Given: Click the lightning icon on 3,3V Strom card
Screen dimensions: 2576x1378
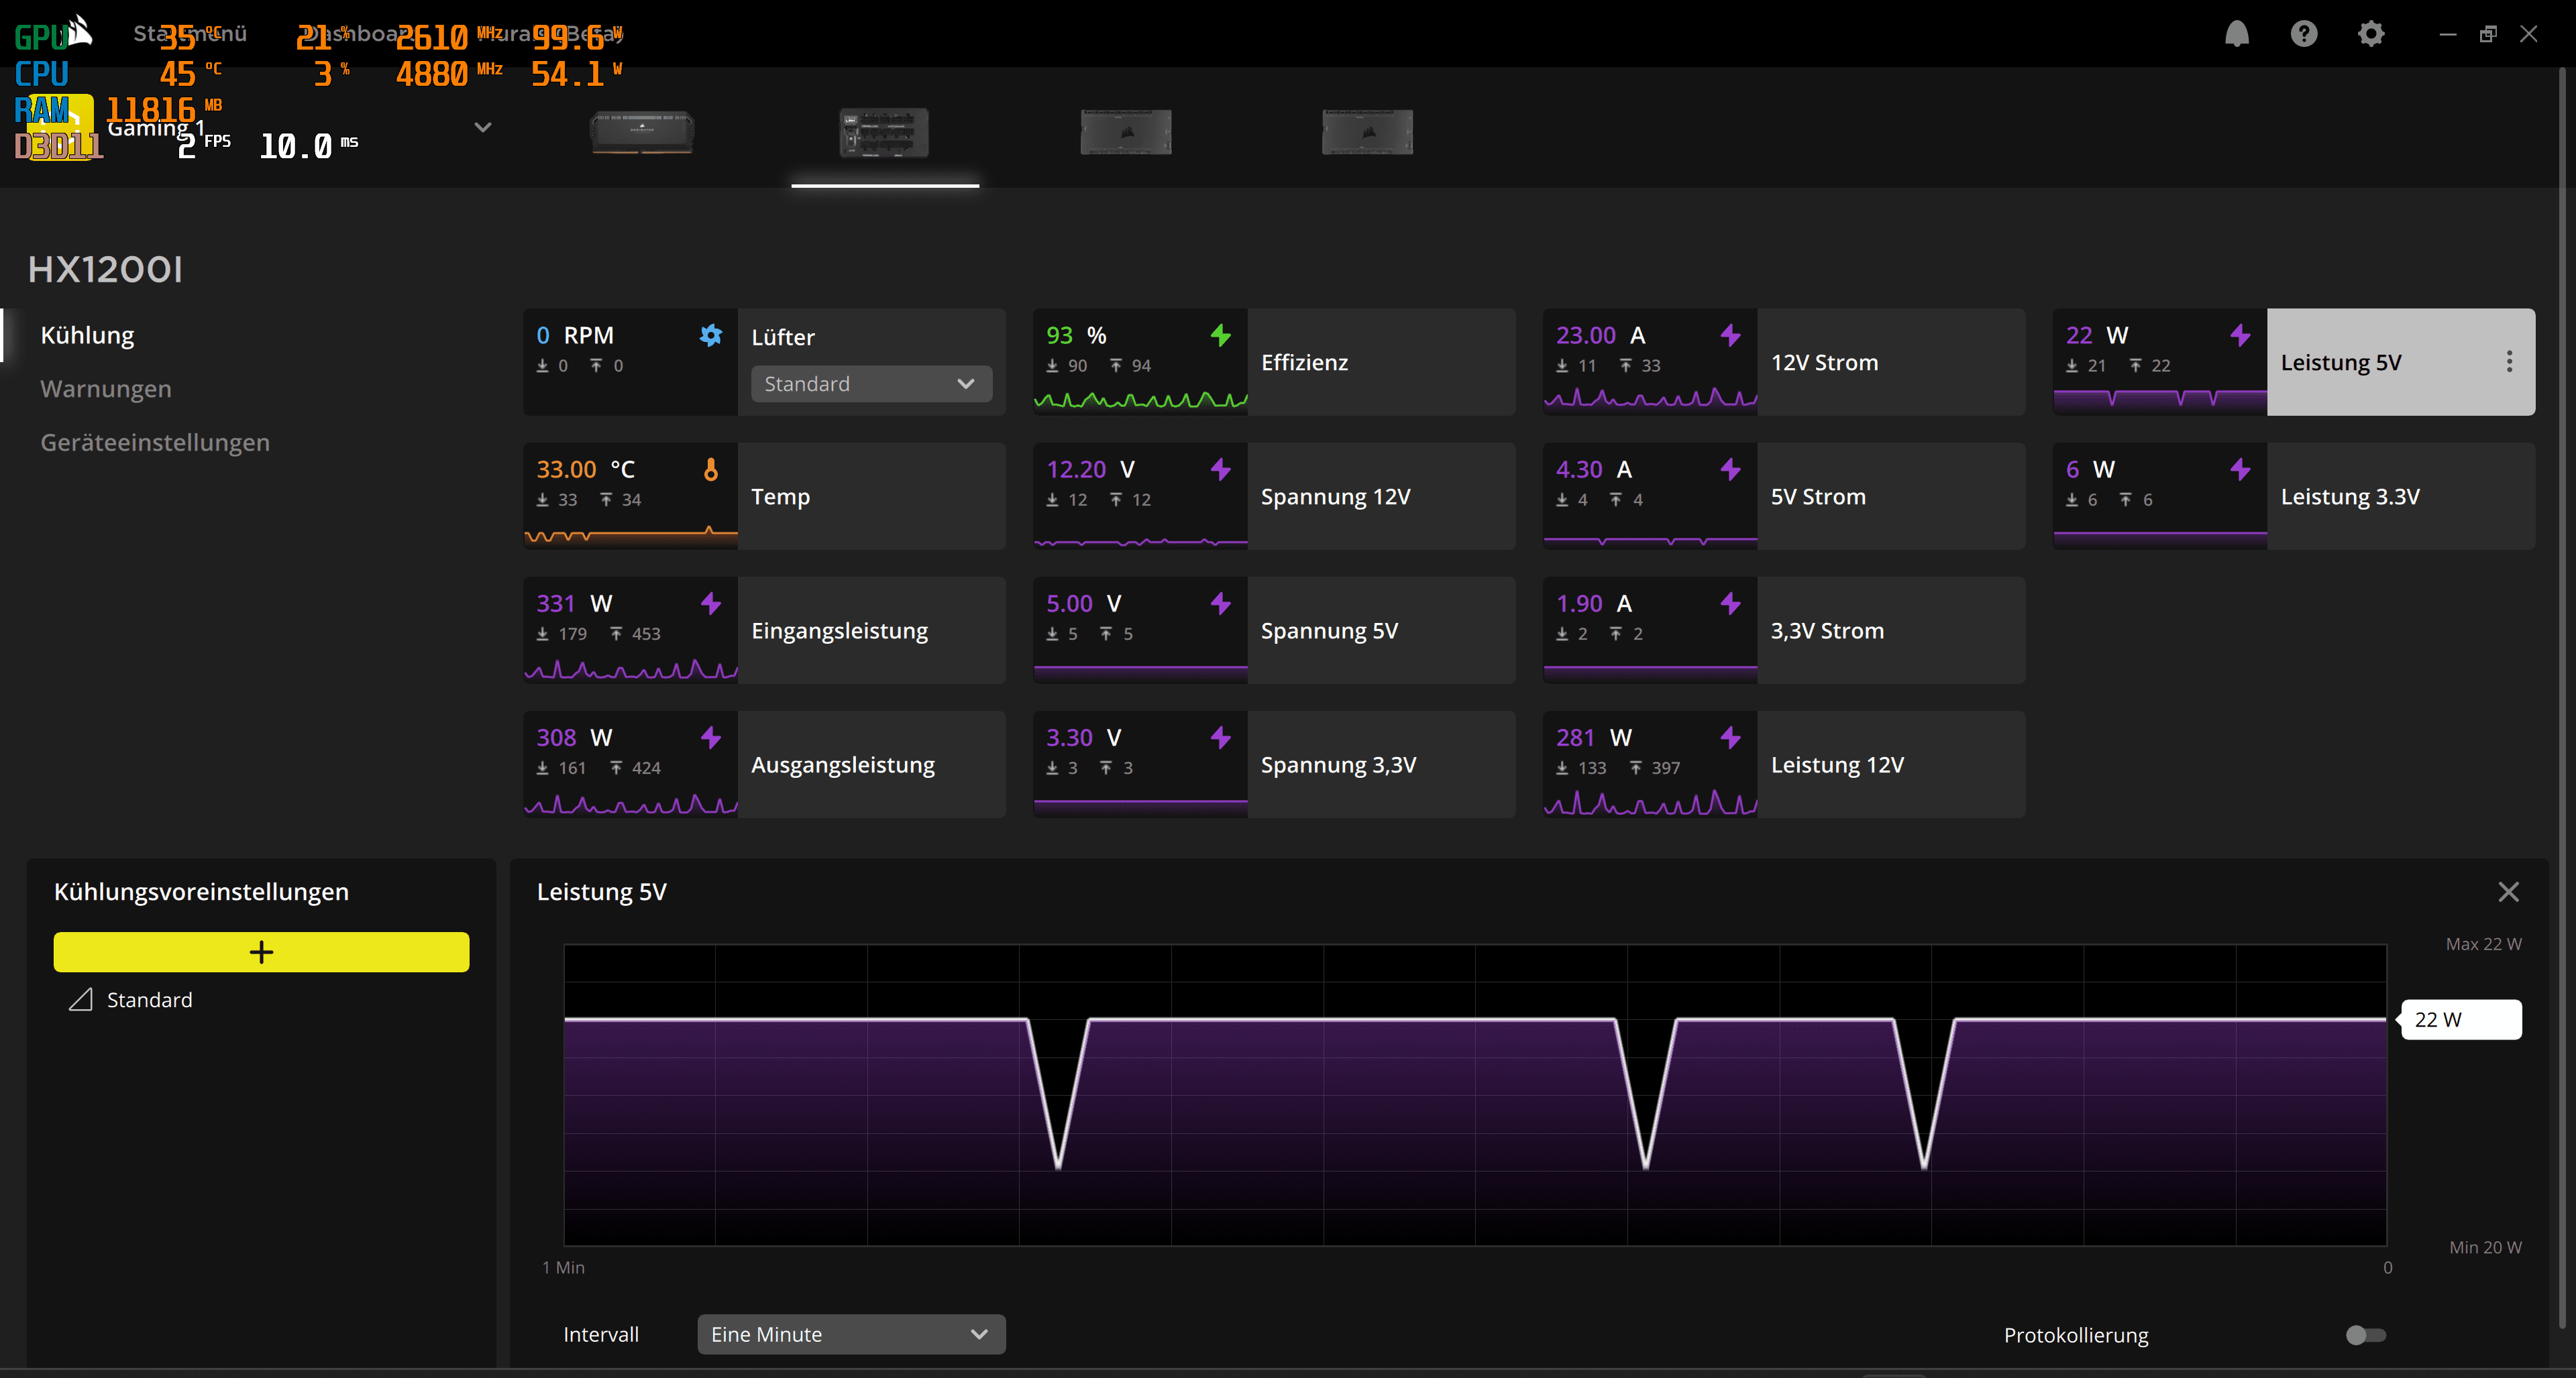Looking at the screenshot, I should pos(1731,604).
